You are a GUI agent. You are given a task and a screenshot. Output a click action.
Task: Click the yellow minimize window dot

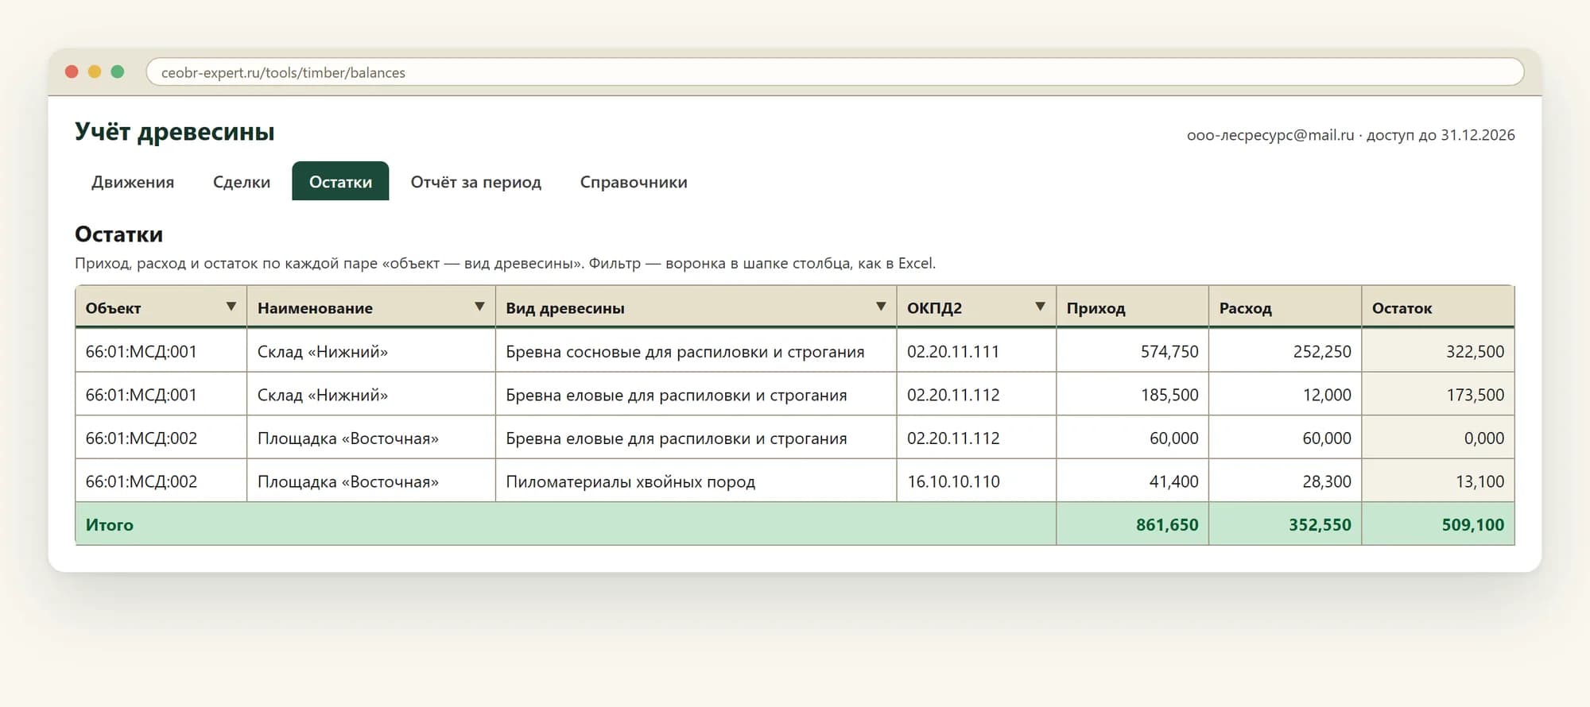click(95, 71)
